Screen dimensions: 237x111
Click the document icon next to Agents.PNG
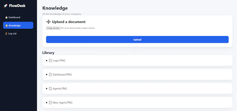(50, 89)
